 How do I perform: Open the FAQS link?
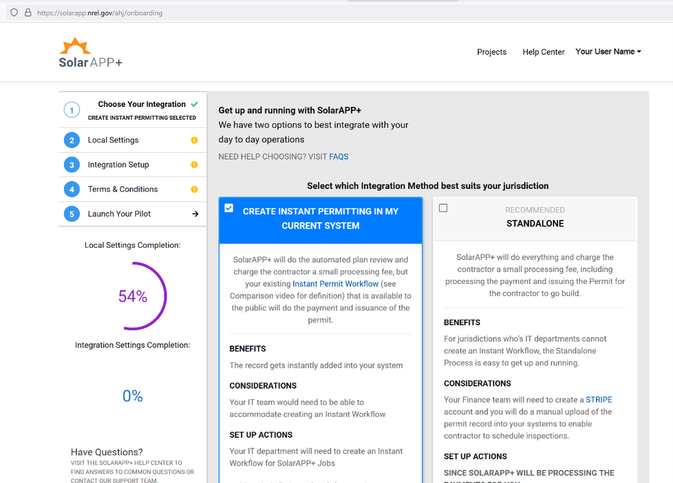[339, 157]
